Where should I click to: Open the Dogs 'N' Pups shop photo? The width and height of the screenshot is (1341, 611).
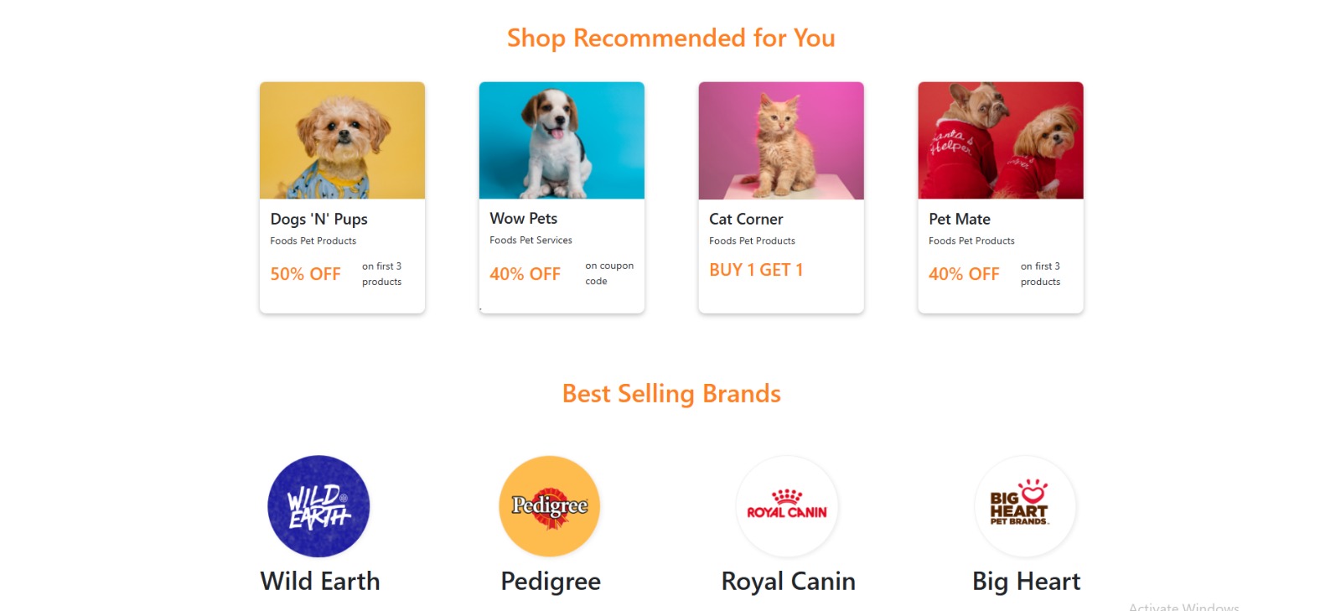[x=342, y=140]
